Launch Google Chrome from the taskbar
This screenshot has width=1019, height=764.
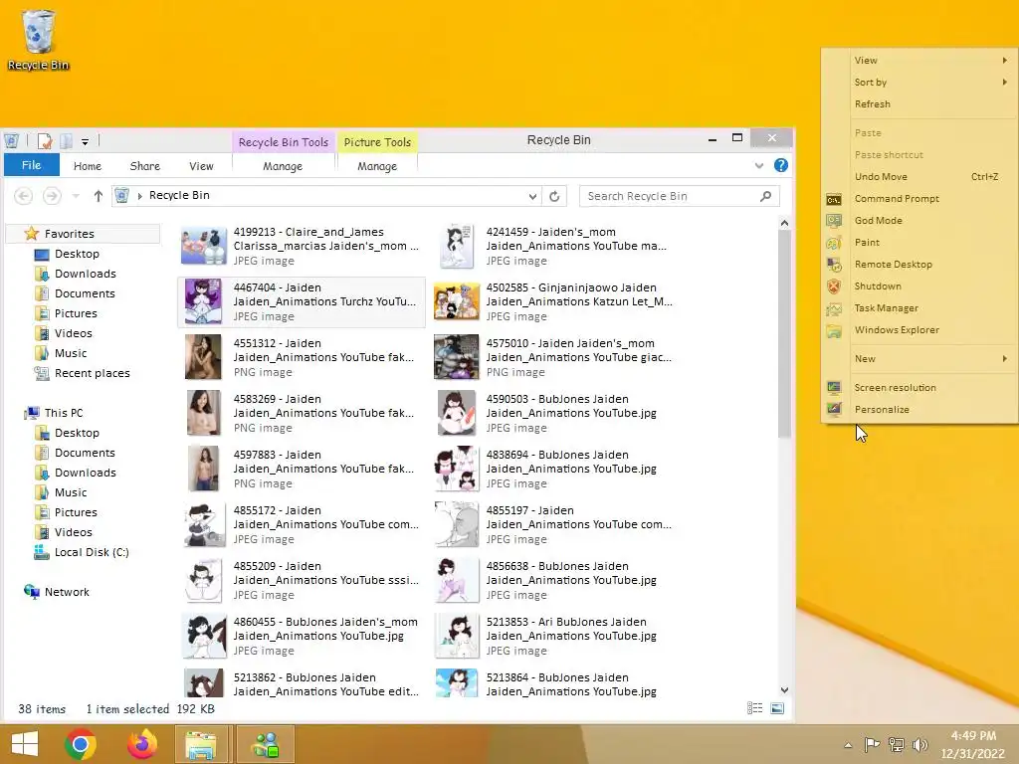81,744
